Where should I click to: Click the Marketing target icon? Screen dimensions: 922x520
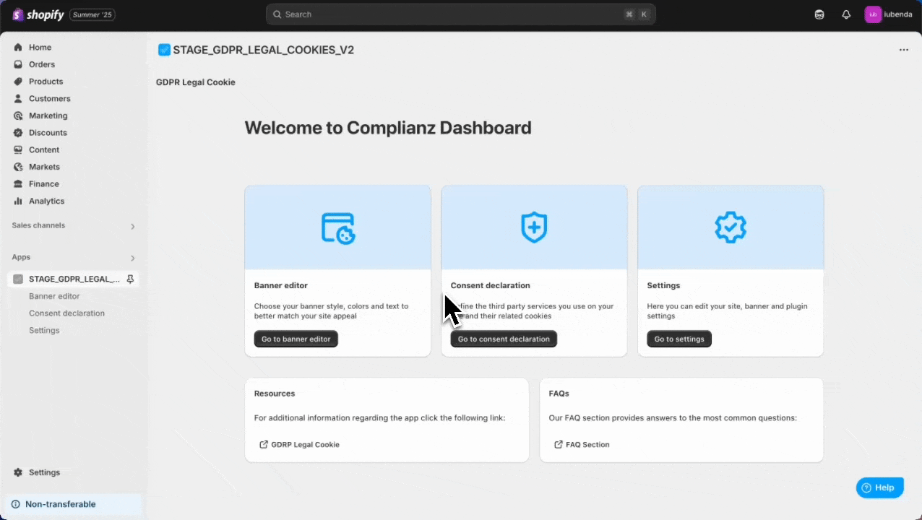[x=18, y=116]
